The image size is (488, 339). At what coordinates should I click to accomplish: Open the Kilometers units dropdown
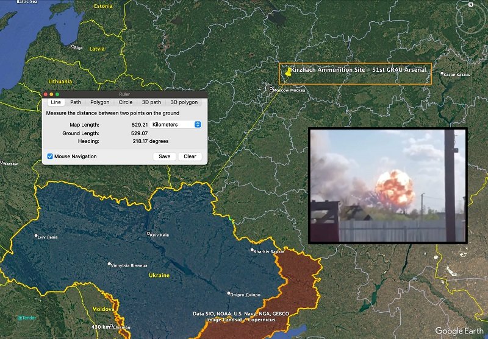coord(176,124)
